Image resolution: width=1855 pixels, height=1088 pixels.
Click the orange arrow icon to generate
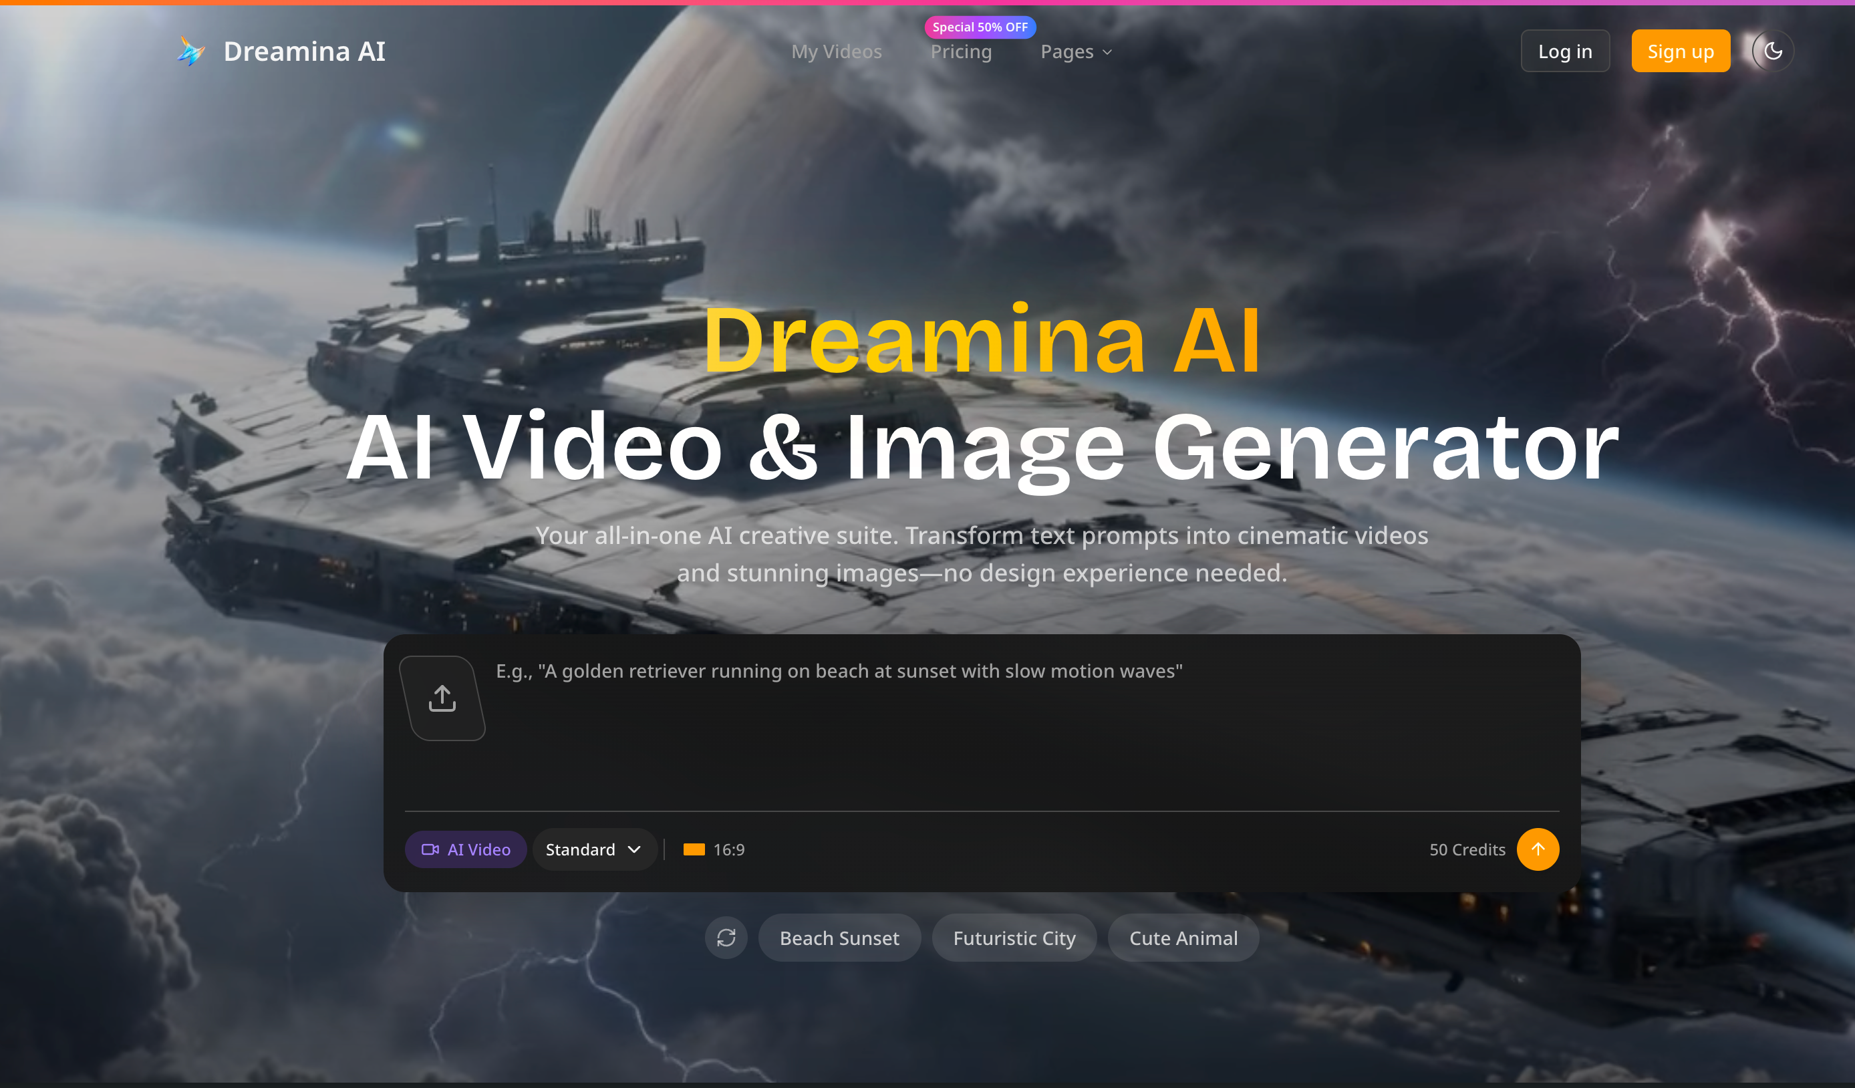click(x=1538, y=849)
